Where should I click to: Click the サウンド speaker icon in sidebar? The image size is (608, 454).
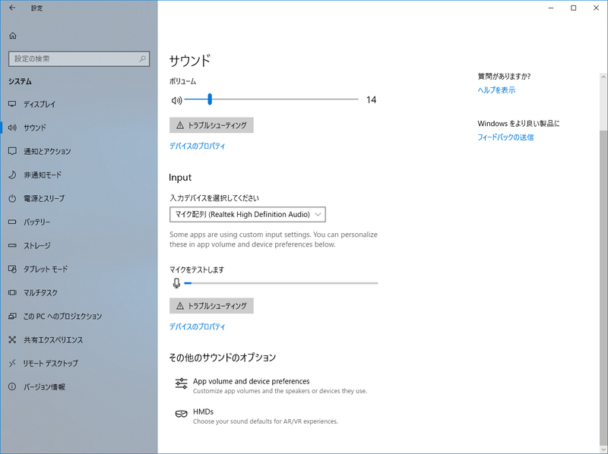click(x=12, y=128)
